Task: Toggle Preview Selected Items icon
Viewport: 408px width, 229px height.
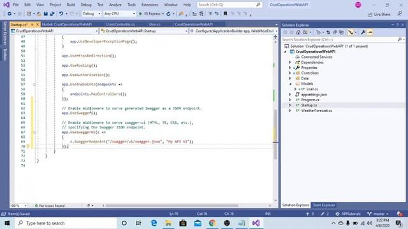Action: tap(370, 32)
